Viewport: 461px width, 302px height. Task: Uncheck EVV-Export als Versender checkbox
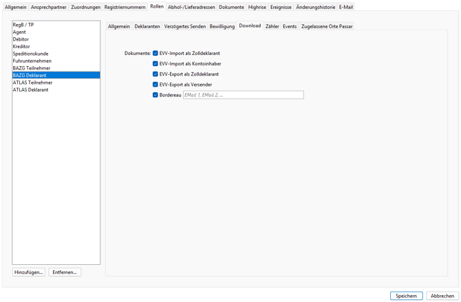(156, 85)
